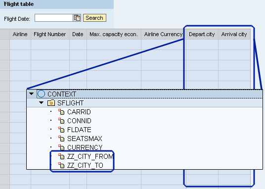Select the CURRENCY attribute in tree
Viewport: 265px width, 189px height.
[85, 147]
